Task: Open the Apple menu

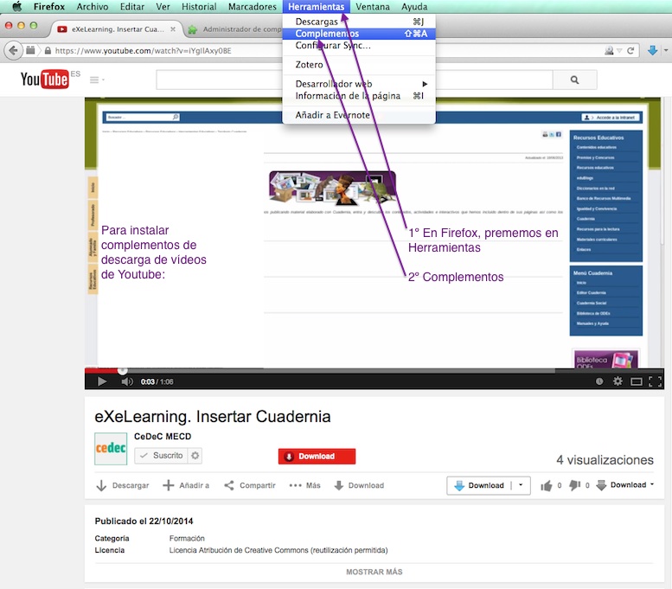Action: 17,6
